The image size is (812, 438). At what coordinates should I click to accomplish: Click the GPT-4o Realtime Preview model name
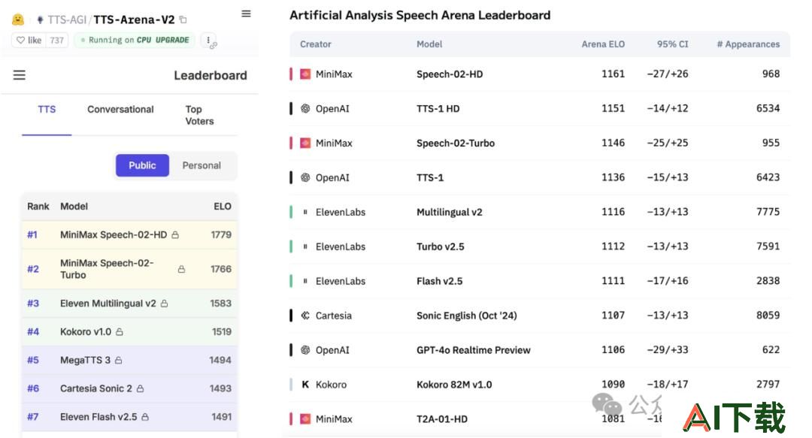coord(474,350)
